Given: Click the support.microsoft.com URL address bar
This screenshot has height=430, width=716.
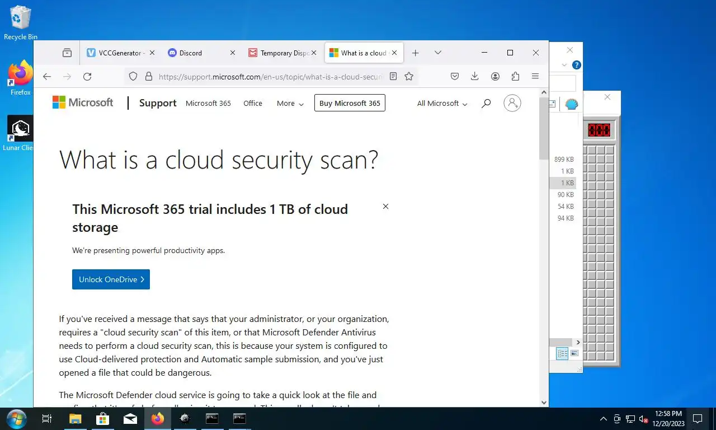Looking at the screenshot, I should point(271,77).
